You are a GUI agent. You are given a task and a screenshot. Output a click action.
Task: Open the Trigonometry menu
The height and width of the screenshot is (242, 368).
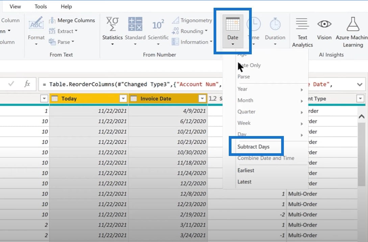pyautogui.click(x=192, y=20)
